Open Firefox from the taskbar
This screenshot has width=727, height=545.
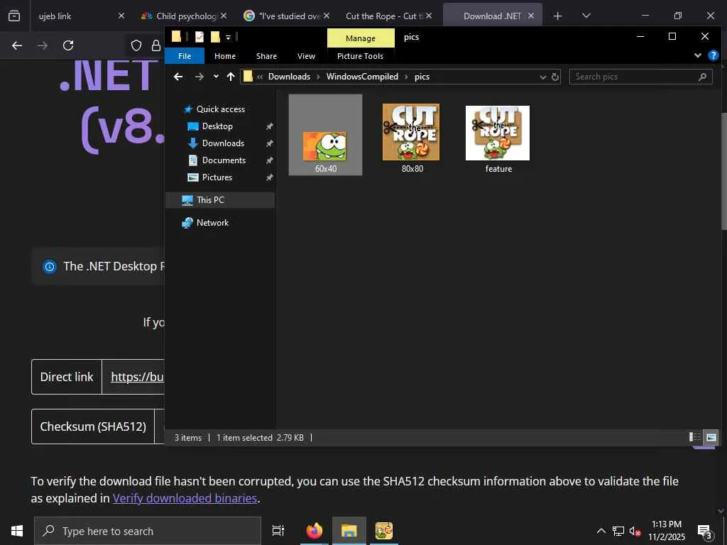(315, 531)
